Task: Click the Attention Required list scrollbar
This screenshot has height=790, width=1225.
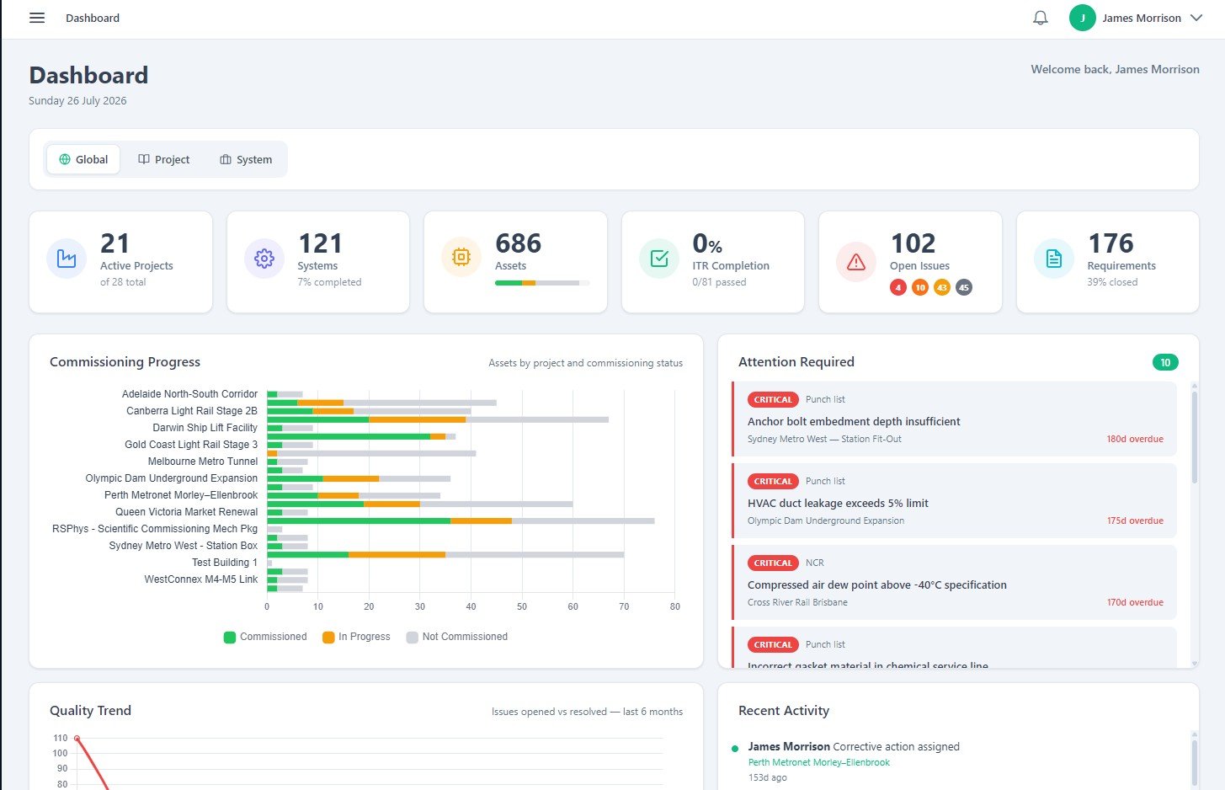Action: 1194,437
